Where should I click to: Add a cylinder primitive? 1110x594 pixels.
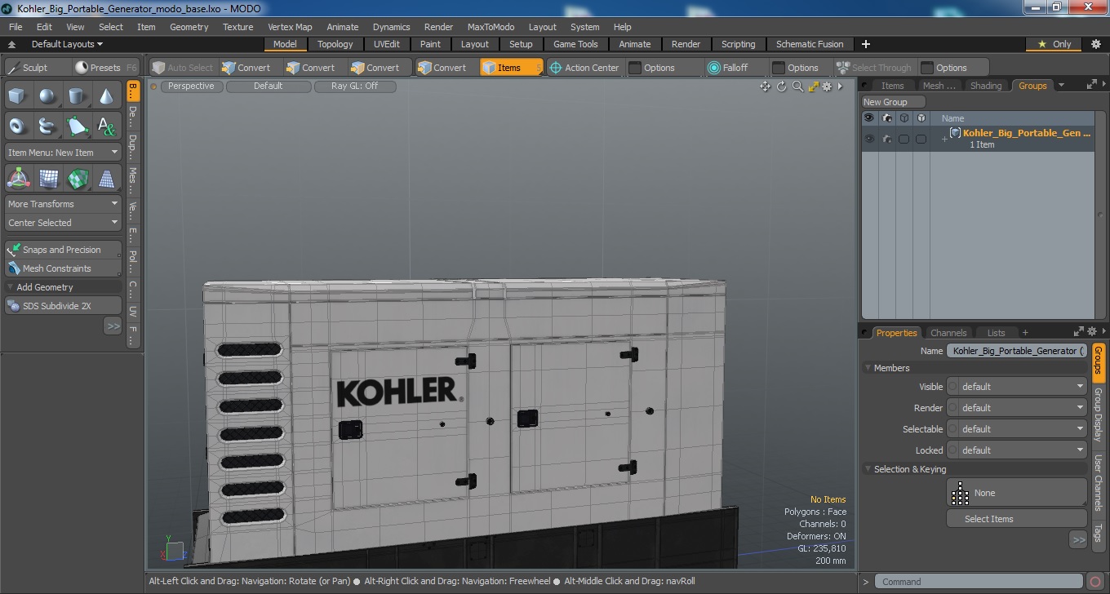77,96
